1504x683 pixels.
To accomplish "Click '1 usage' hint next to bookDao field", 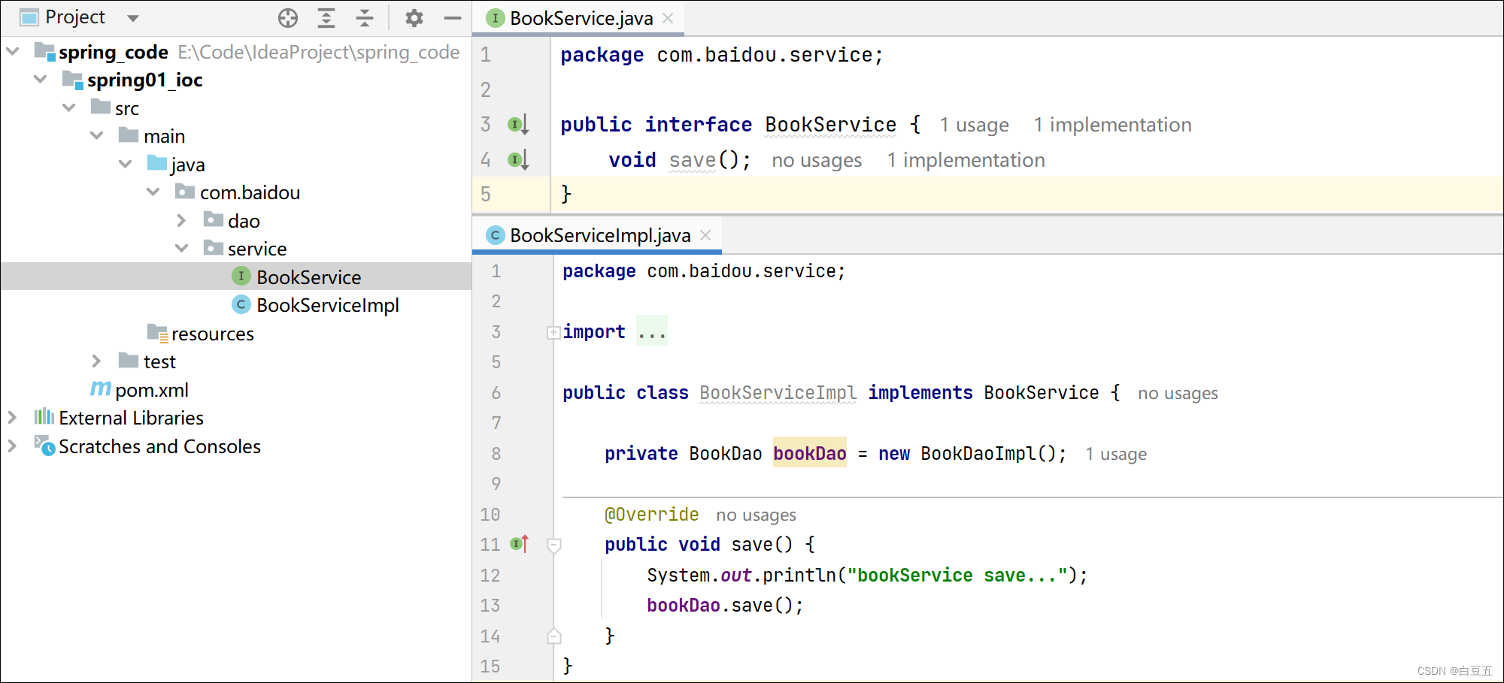I will 1116,454.
